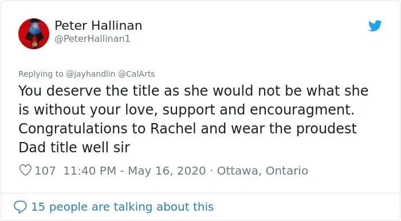This screenshot has height=221, width=401.
Task: Like the tweet with the heart icon
Action: (25, 170)
